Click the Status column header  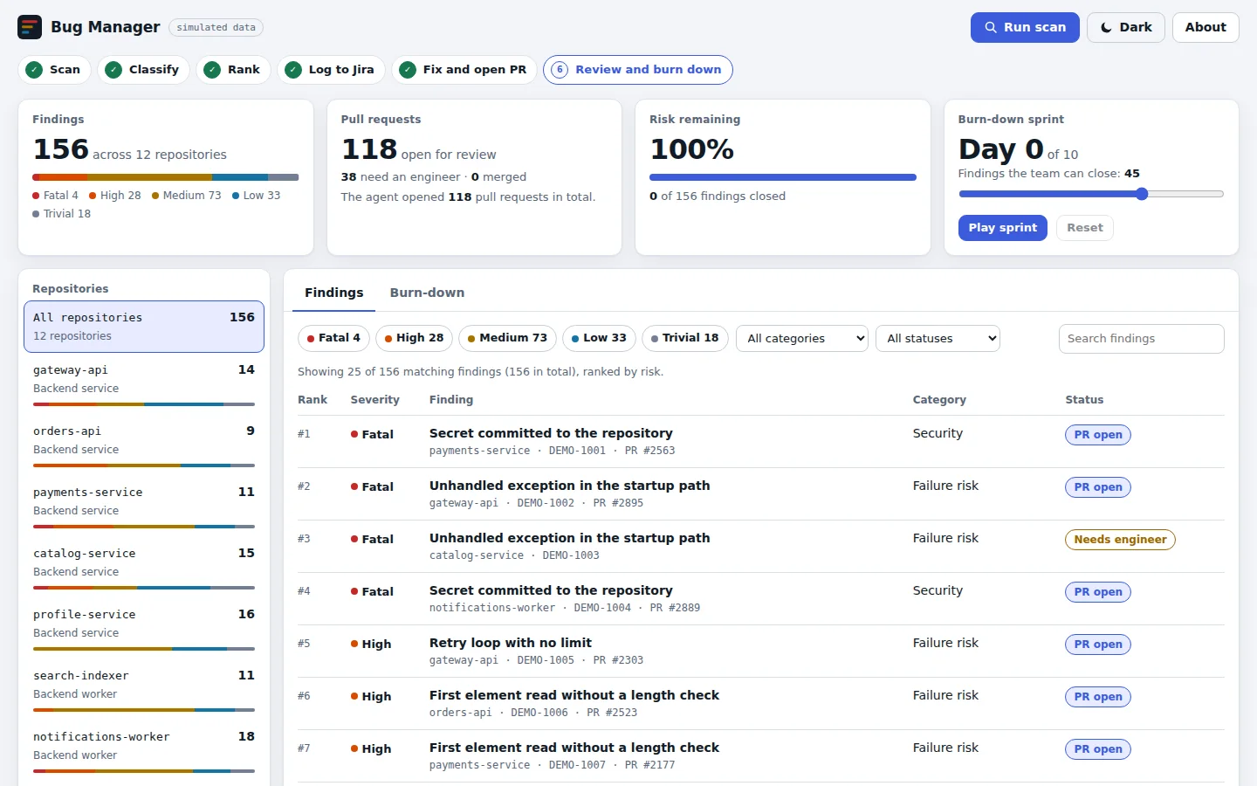[1084, 400]
